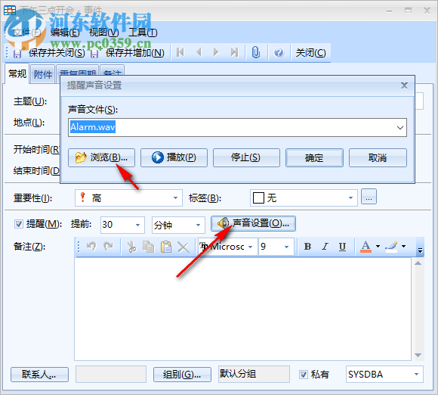Confirm with the 确定 button
This screenshot has height=395, width=438.
pos(314,157)
